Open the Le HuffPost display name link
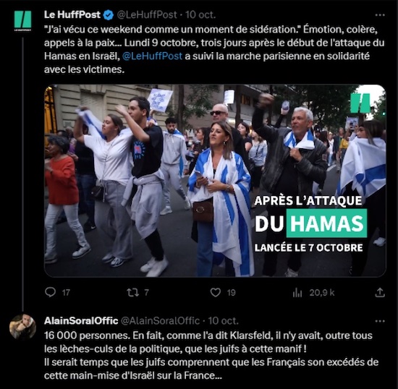The width and height of the screenshot is (398, 389). point(72,14)
